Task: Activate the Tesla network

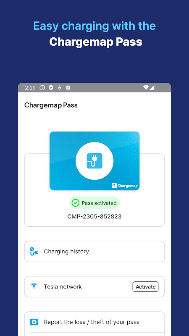Action: (x=145, y=287)
